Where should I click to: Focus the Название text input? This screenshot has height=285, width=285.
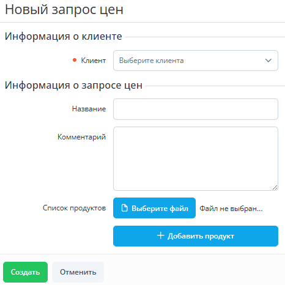[x=196, y=109]
